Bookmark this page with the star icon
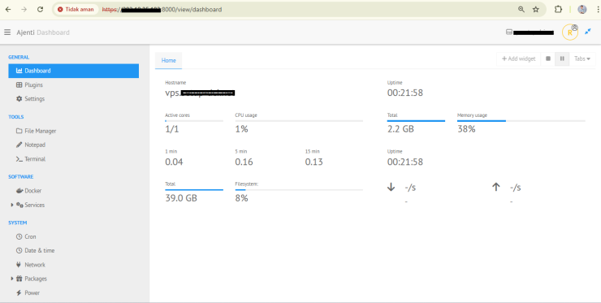The image size is (601, 303). coord(536,10)
